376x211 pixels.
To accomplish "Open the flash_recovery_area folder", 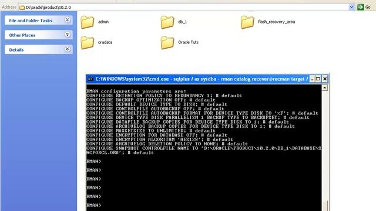I will (x=247, y=22).
